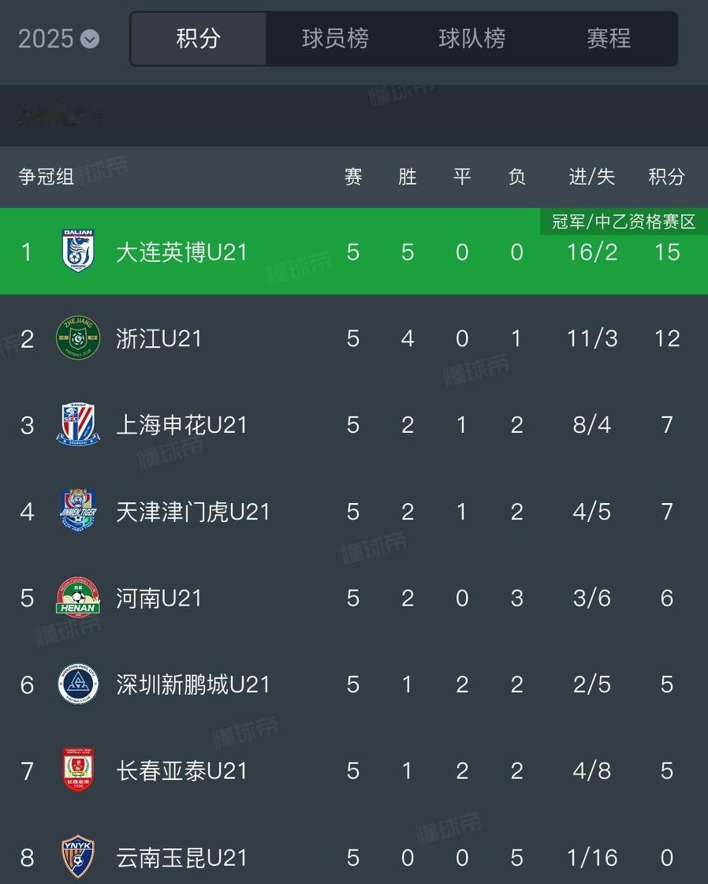Viewport: 708px width, 884px height.
Task: Select the 云南玉昆U21 team name
Action: [x=181, y=857]
